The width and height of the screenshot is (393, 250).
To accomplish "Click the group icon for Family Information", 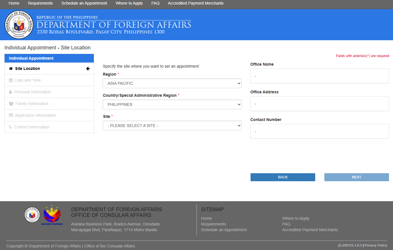I will (11, 103).
